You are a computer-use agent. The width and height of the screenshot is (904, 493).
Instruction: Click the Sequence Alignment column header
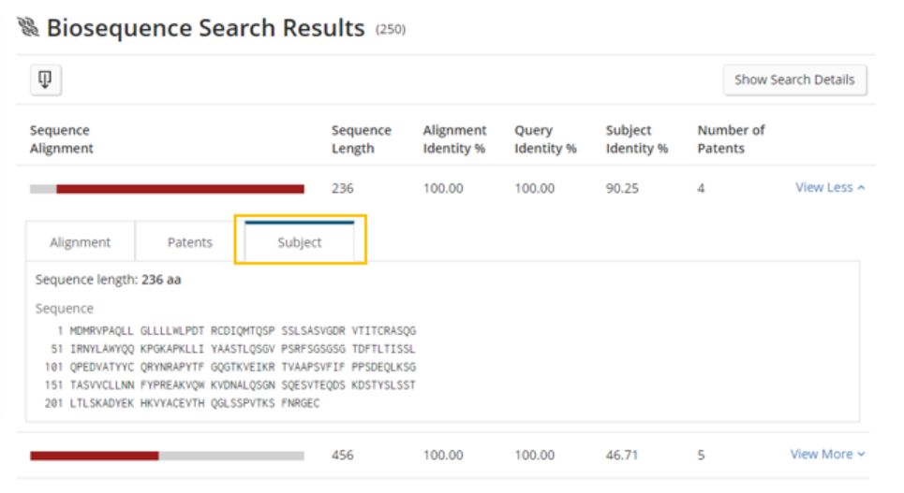(62, 139)
